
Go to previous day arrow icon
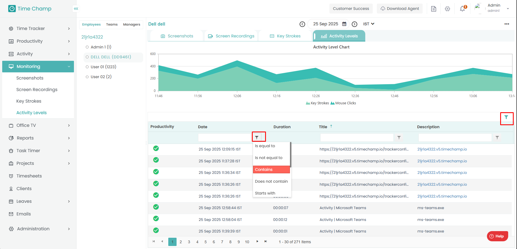click(x=302, y=24)
